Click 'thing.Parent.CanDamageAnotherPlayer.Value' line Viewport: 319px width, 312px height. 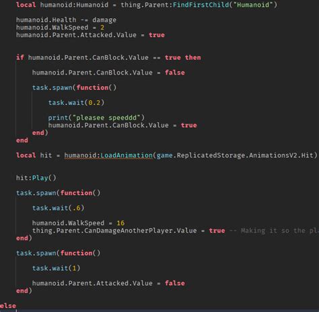coord(129,231)
